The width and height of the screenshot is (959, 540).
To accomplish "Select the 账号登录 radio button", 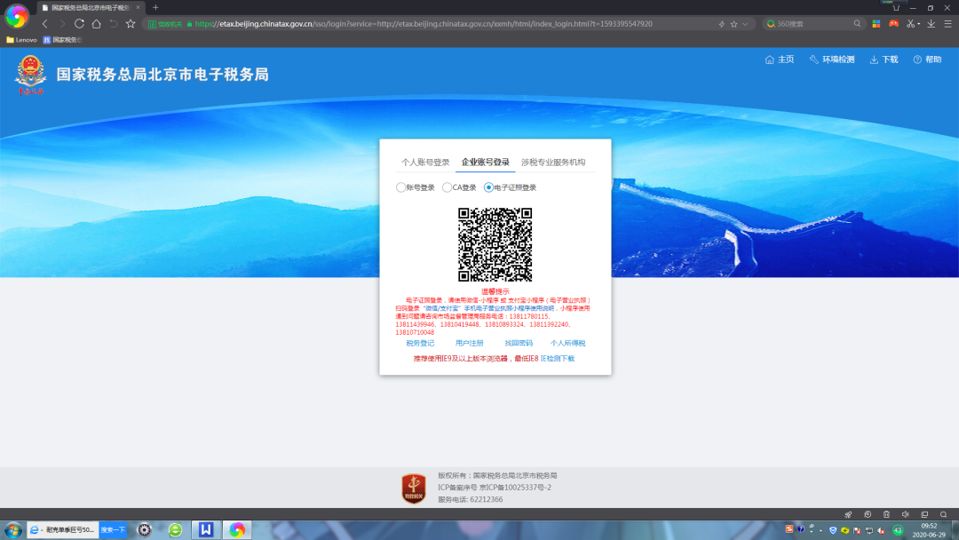I will click(400, 187).
